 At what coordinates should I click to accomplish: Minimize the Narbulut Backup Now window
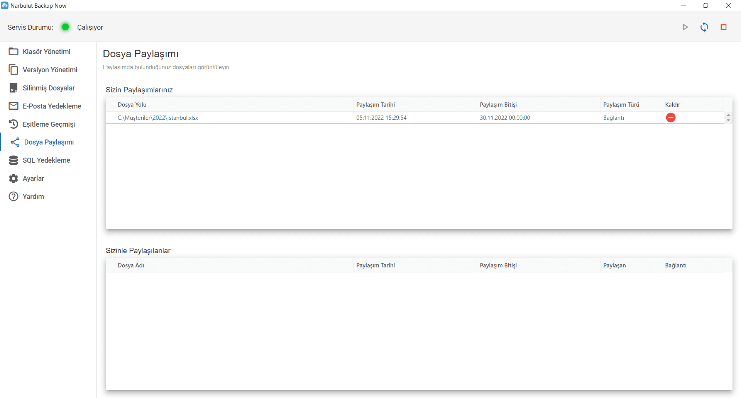pyautogui.click(x=683, y=5)
